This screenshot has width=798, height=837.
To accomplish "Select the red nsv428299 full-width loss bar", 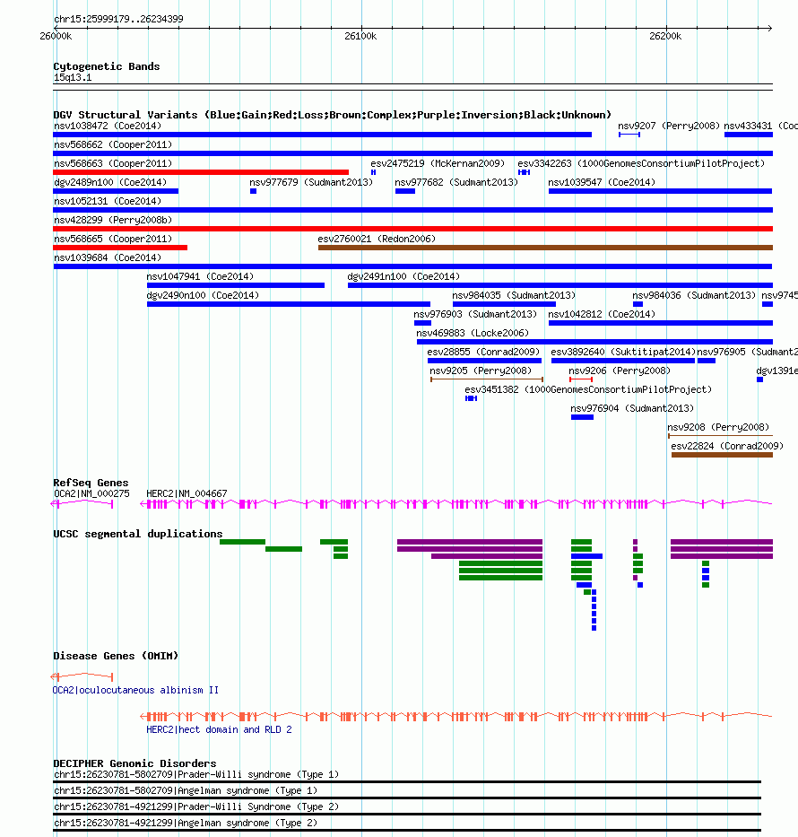I will coord(412,229).
